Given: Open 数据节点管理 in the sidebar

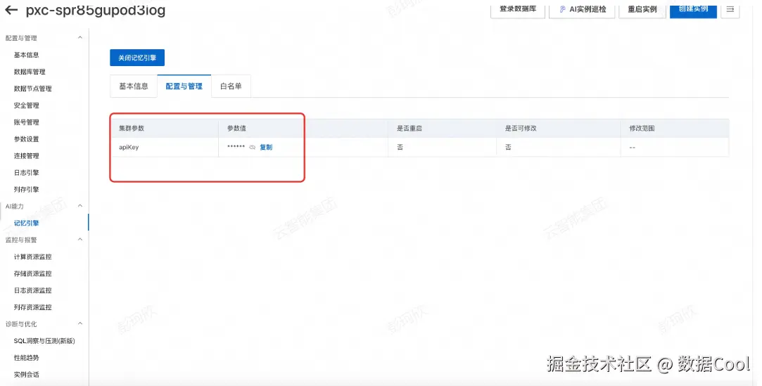Looking at the screenshot, I should coord(32,89).
